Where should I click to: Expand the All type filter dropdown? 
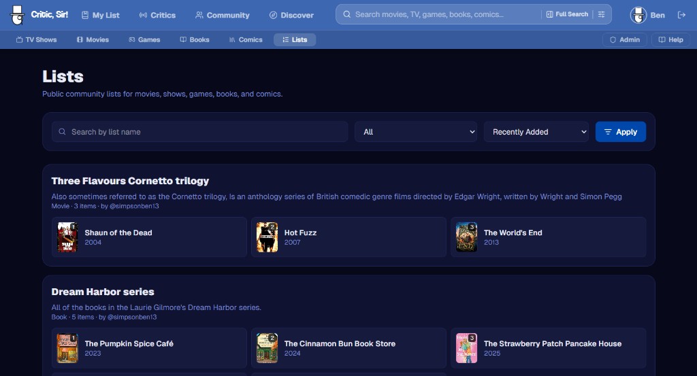pos(416,132)
